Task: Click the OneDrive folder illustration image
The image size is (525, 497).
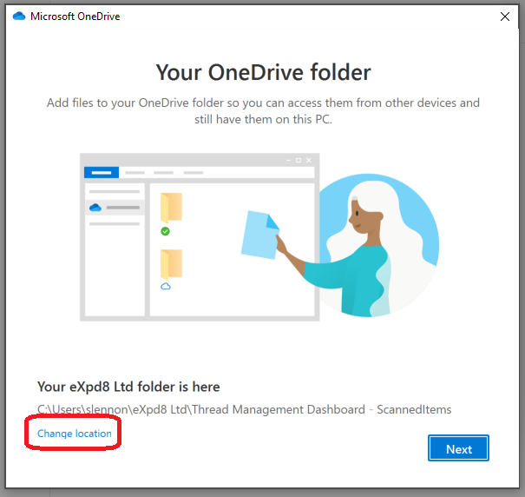Action: [259, 237]
